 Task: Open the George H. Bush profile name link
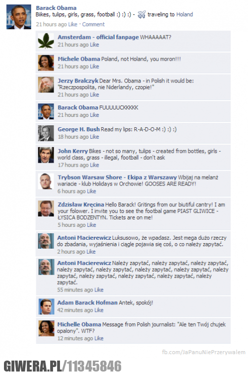pos(79,129)
